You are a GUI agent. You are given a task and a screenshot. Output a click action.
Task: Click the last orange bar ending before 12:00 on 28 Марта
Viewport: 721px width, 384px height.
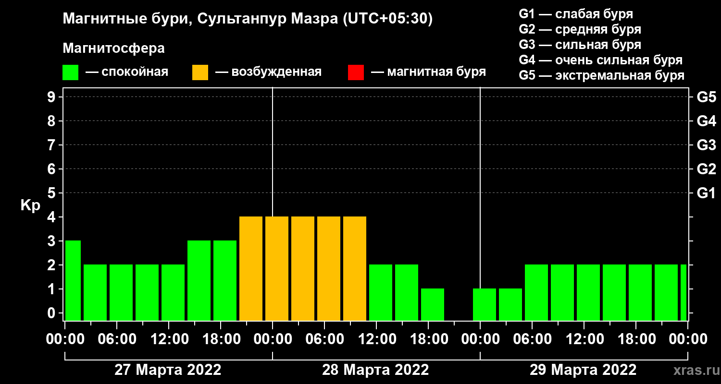[x=355, y=268]
